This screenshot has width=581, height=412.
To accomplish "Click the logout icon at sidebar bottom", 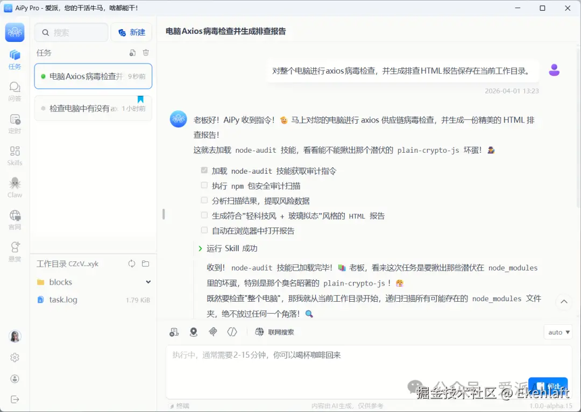I will (x=15, y=400).
